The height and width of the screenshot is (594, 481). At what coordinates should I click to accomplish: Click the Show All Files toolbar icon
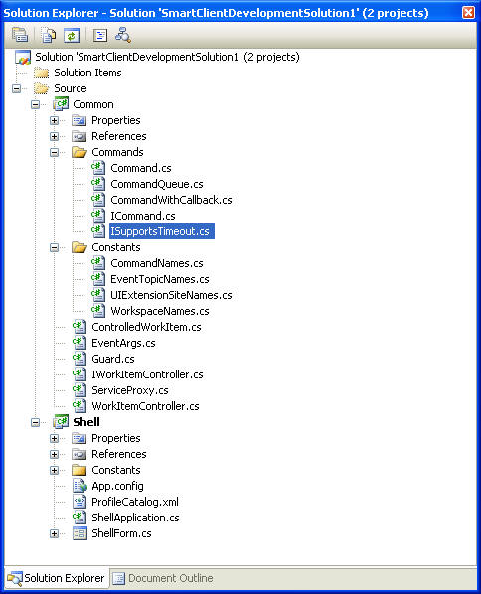click(x=49, y=35)
